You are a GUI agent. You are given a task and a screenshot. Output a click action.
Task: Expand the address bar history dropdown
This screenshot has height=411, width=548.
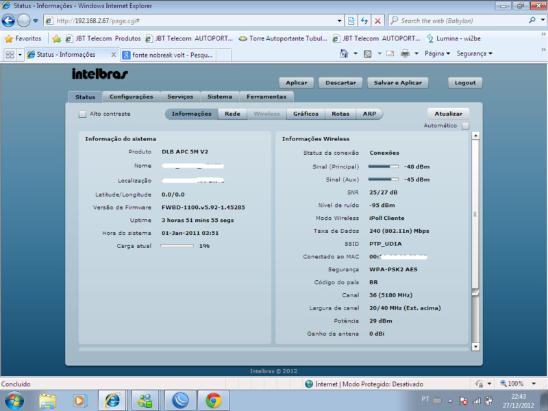tap(339, 21)
